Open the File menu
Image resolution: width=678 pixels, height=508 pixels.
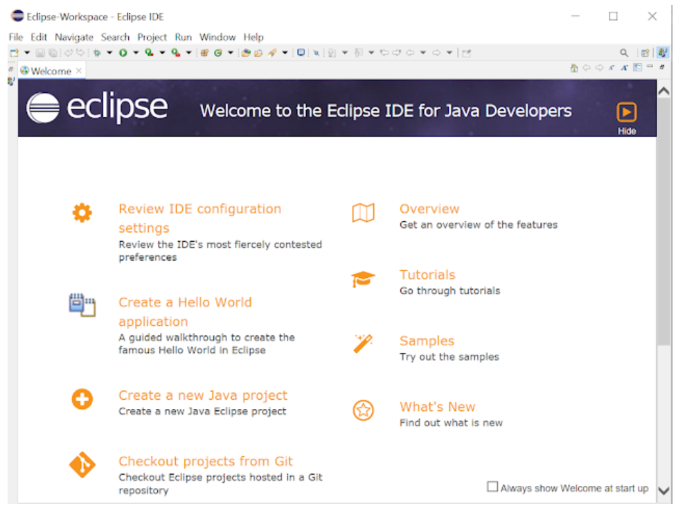coord(15,37)
